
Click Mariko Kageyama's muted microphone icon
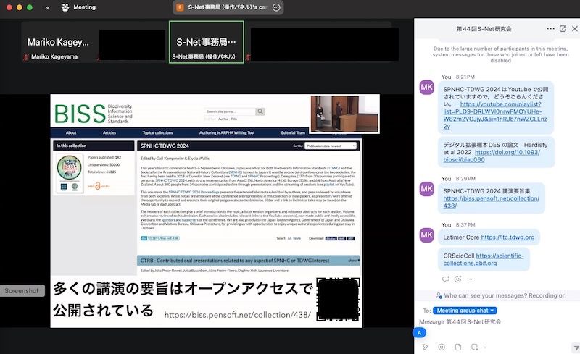[26, 57]
